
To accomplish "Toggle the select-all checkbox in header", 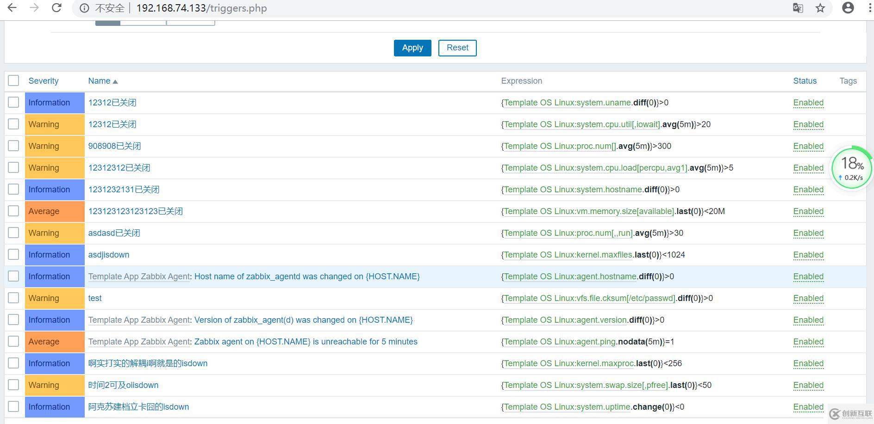I will coord(13,80).
